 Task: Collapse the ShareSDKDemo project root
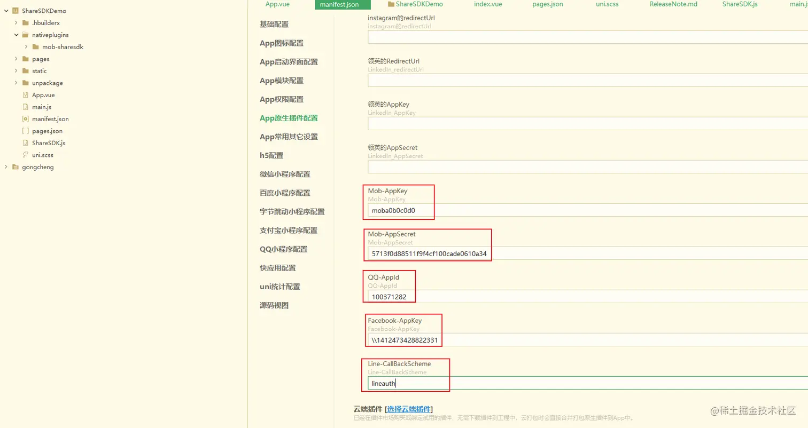6,11
